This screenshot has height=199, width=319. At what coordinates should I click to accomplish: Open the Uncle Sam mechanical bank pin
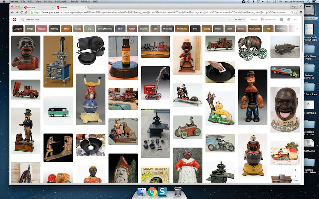point(25,130)
